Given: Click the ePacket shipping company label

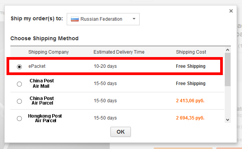Looking at the screenshot, I should tap(37, 66).
